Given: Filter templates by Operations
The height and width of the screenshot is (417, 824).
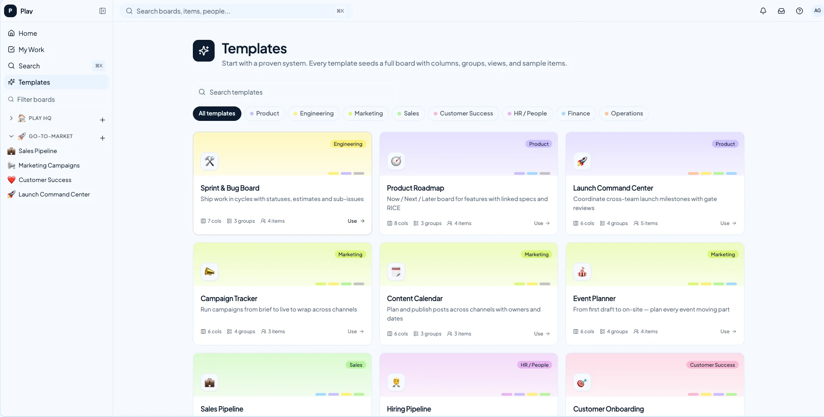Looking at the screenshot, I should click(x=624, y=113).
